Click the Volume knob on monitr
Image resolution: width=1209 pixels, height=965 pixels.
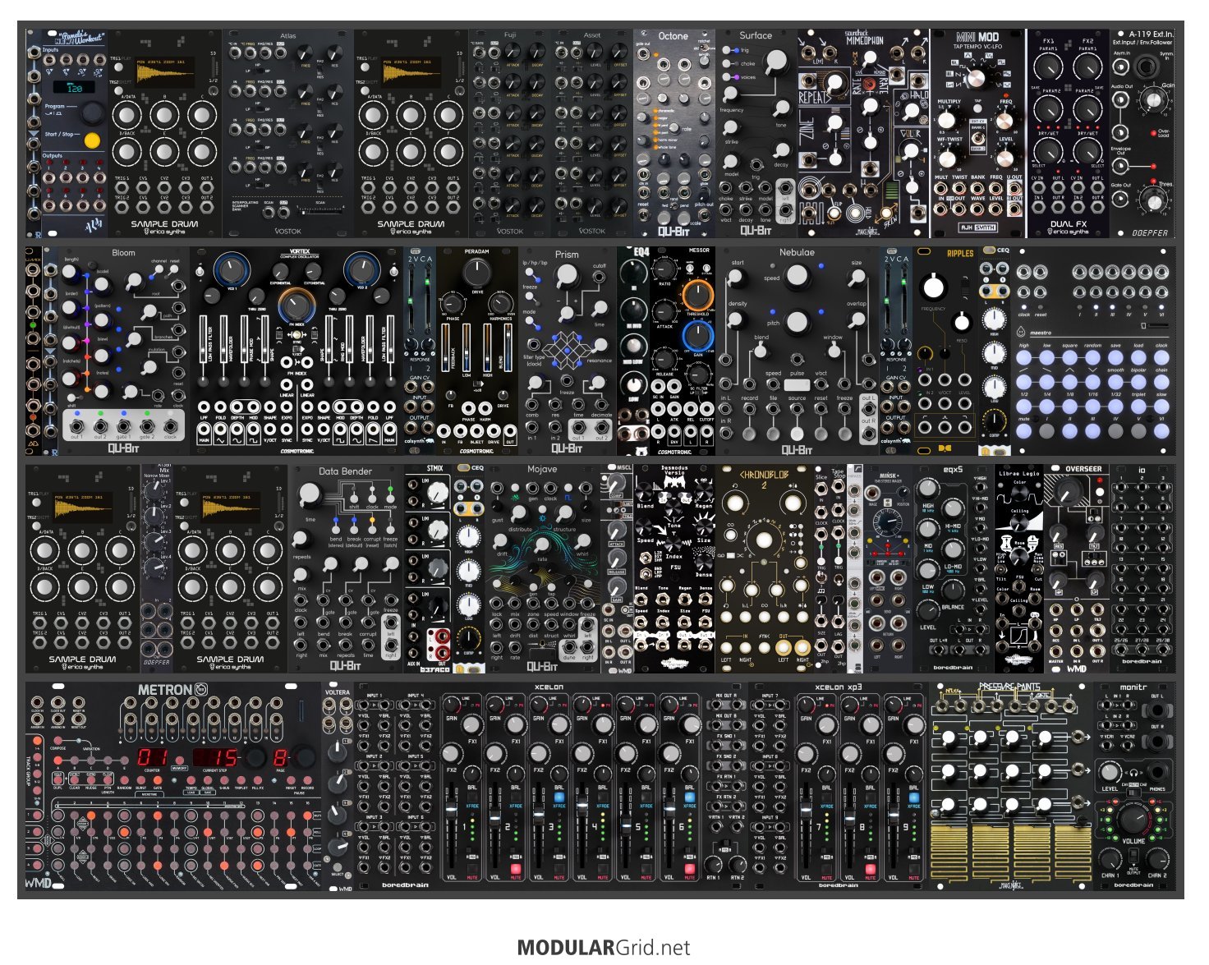(x=1133, y=819)
